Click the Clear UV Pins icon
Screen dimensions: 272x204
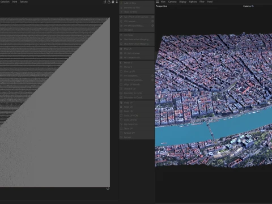121,12
